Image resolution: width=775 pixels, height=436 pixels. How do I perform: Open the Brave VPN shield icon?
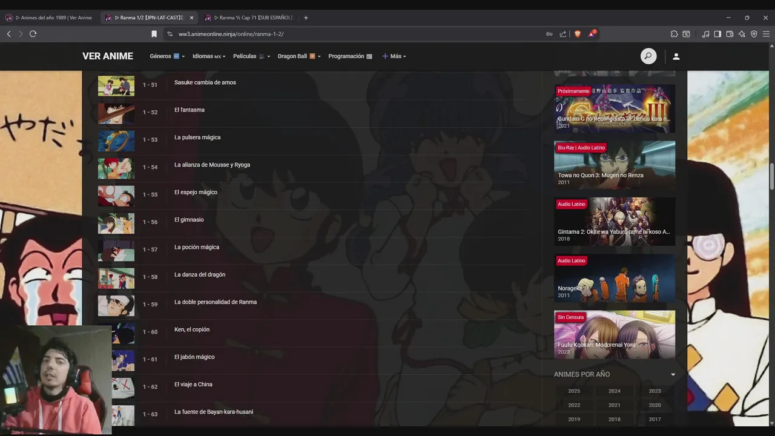754,34
